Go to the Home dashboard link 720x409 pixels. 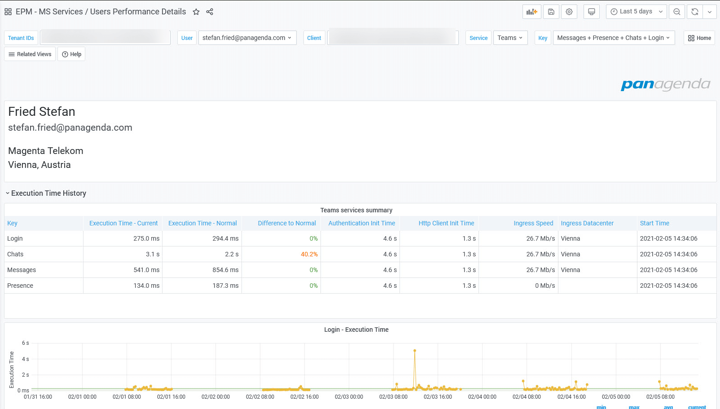pos(699,38)
